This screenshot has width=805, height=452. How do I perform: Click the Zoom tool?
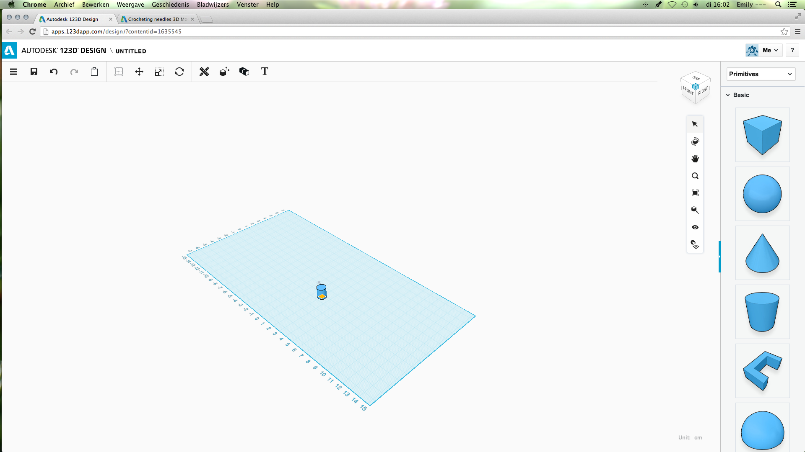[x=695, y=175]
